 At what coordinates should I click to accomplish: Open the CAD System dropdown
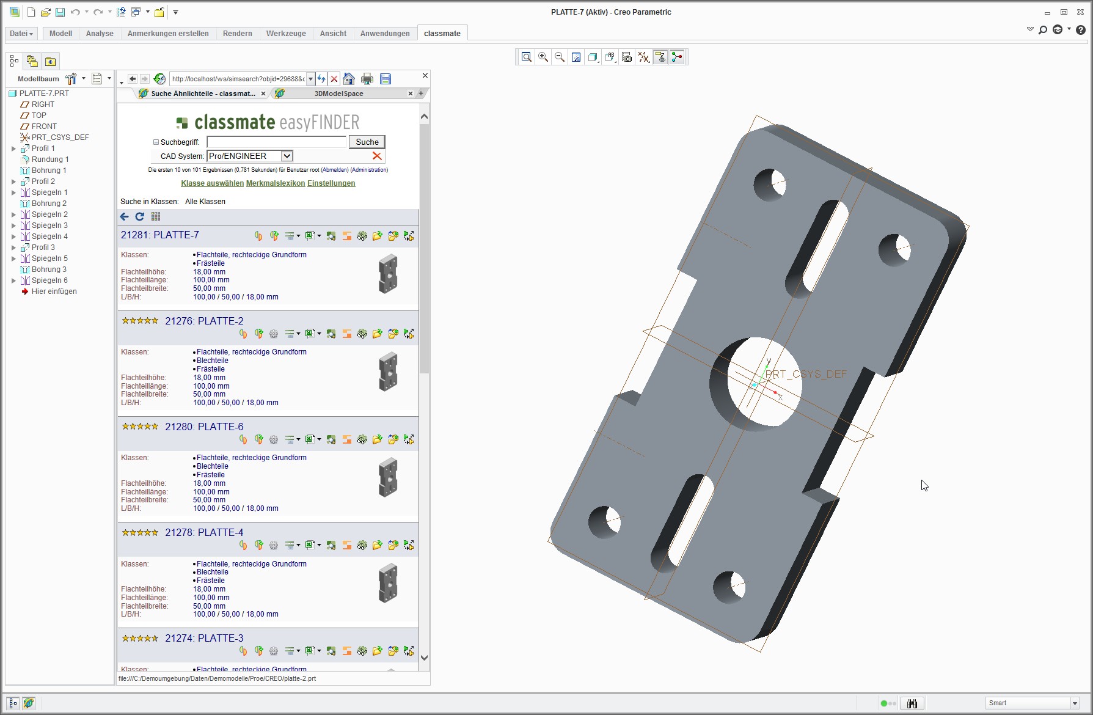click(287, 156)
